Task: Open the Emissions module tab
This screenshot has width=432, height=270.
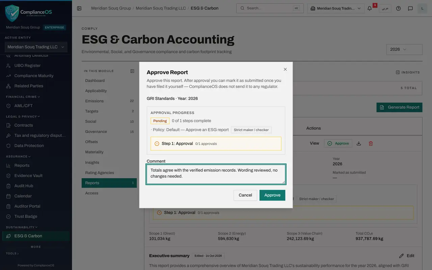Action: coord(109,101)
